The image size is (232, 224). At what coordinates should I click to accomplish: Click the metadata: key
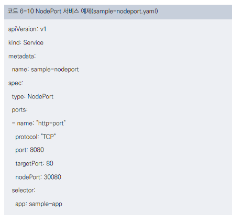click(22, 56)
